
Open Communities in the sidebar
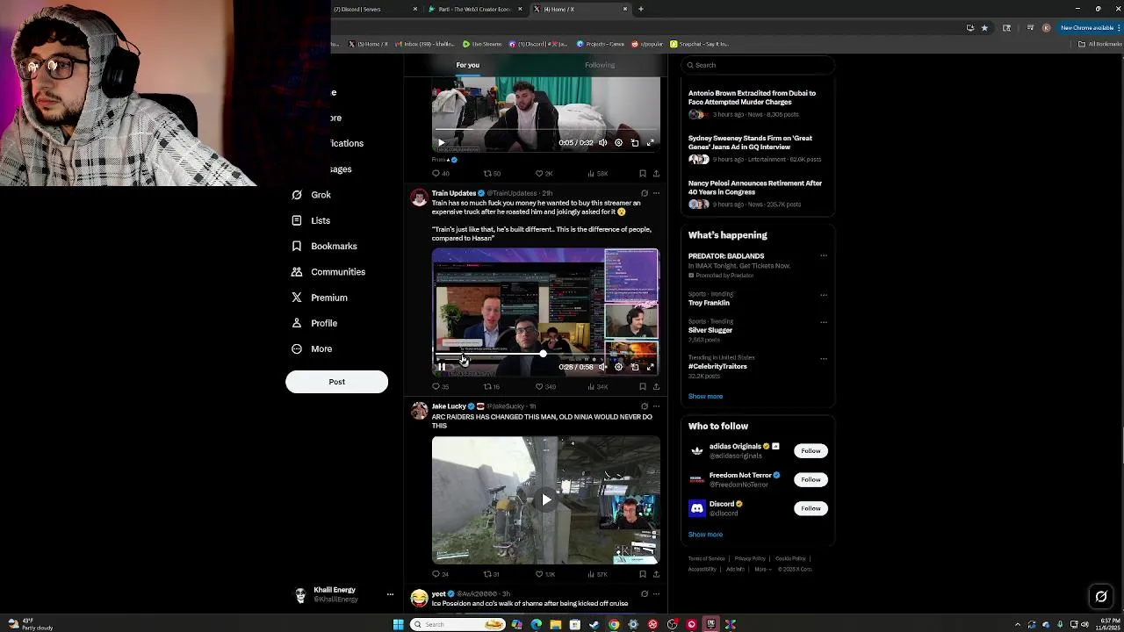tap(328, 272)
